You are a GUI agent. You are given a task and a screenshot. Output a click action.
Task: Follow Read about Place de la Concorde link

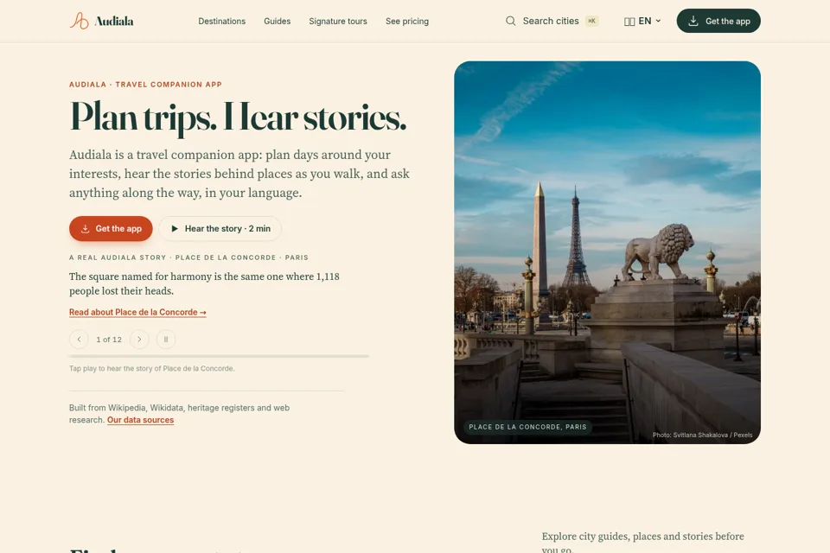pos(137,312)
